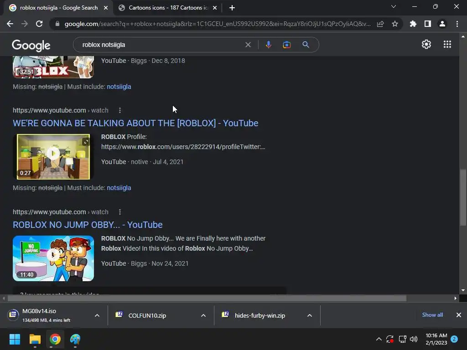
Task: Click the browser address bar URL
Action: tap(218, 24)
